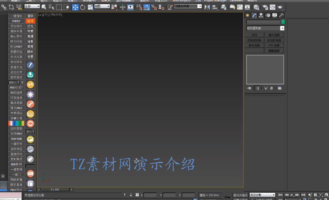Open the [明暗处理] viewport shading menu
This screenshot has height=200, width=329.
tap(56, 15)
